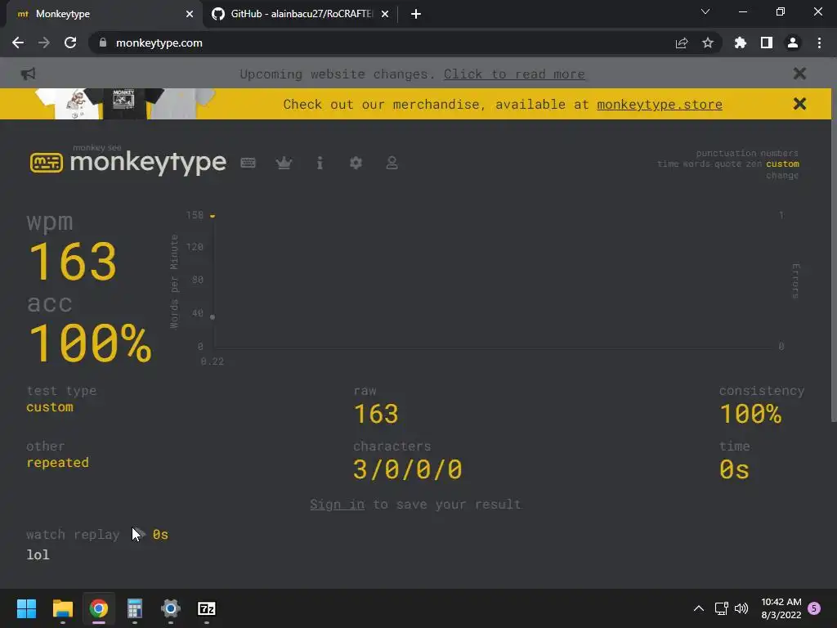Open browser extensions puzzle icon
This screenshot has width=837, height=628.
[741, 43]
